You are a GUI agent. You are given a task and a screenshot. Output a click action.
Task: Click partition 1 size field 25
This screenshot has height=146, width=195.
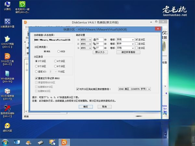100,40
